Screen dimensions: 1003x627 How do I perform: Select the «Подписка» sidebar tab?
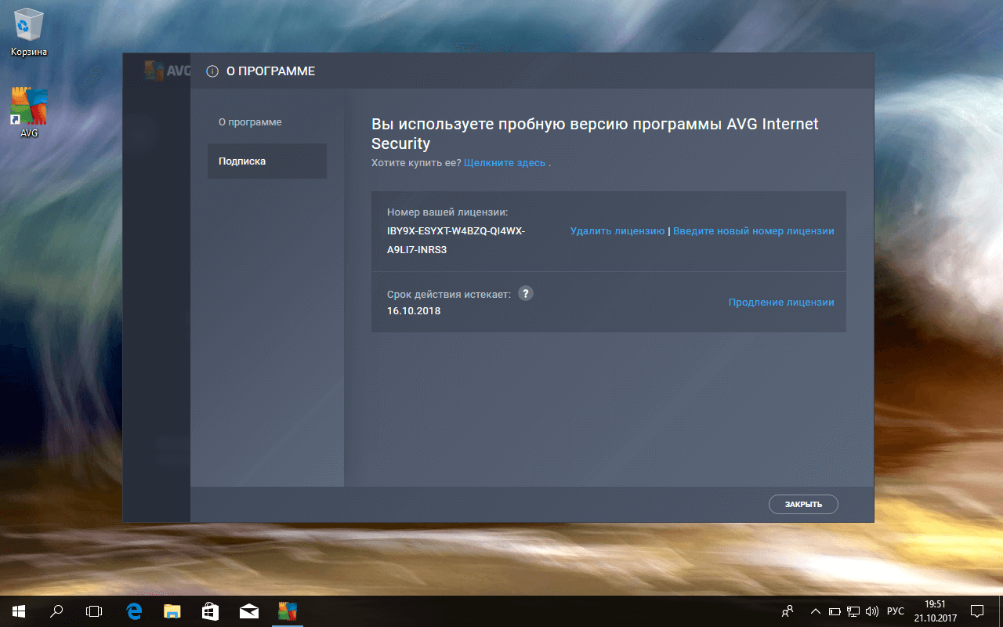(242, 161)
